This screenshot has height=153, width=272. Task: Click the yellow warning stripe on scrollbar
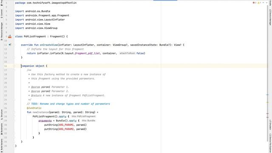pyautogui.click(x=267, y=102)
